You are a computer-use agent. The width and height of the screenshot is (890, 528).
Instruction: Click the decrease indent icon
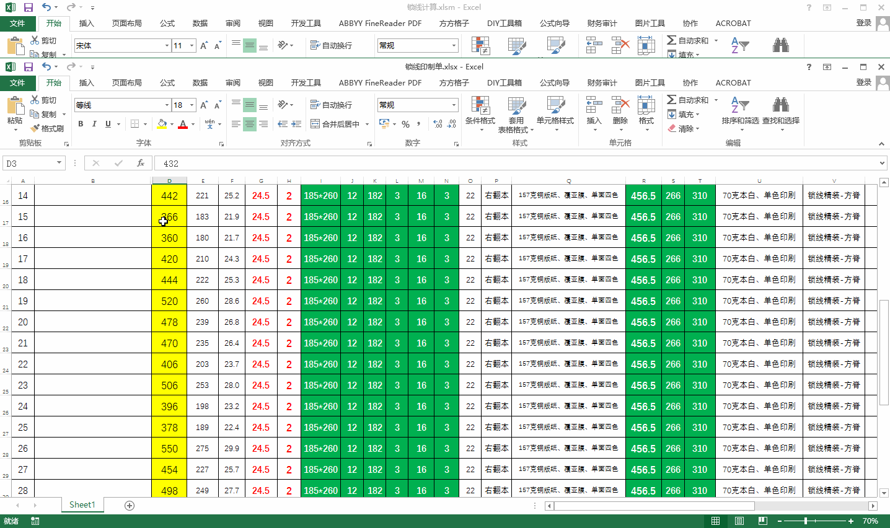point(283,124)
